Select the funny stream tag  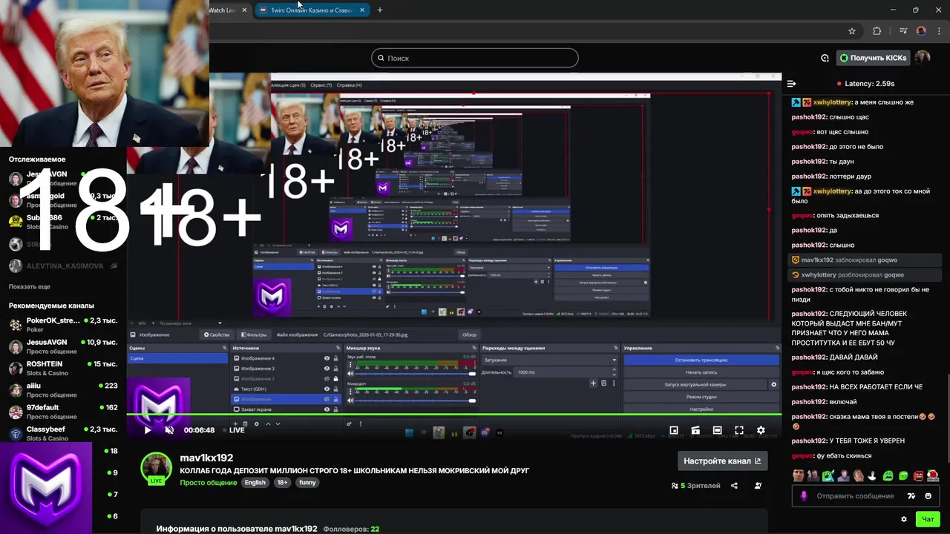coord(307,483)
